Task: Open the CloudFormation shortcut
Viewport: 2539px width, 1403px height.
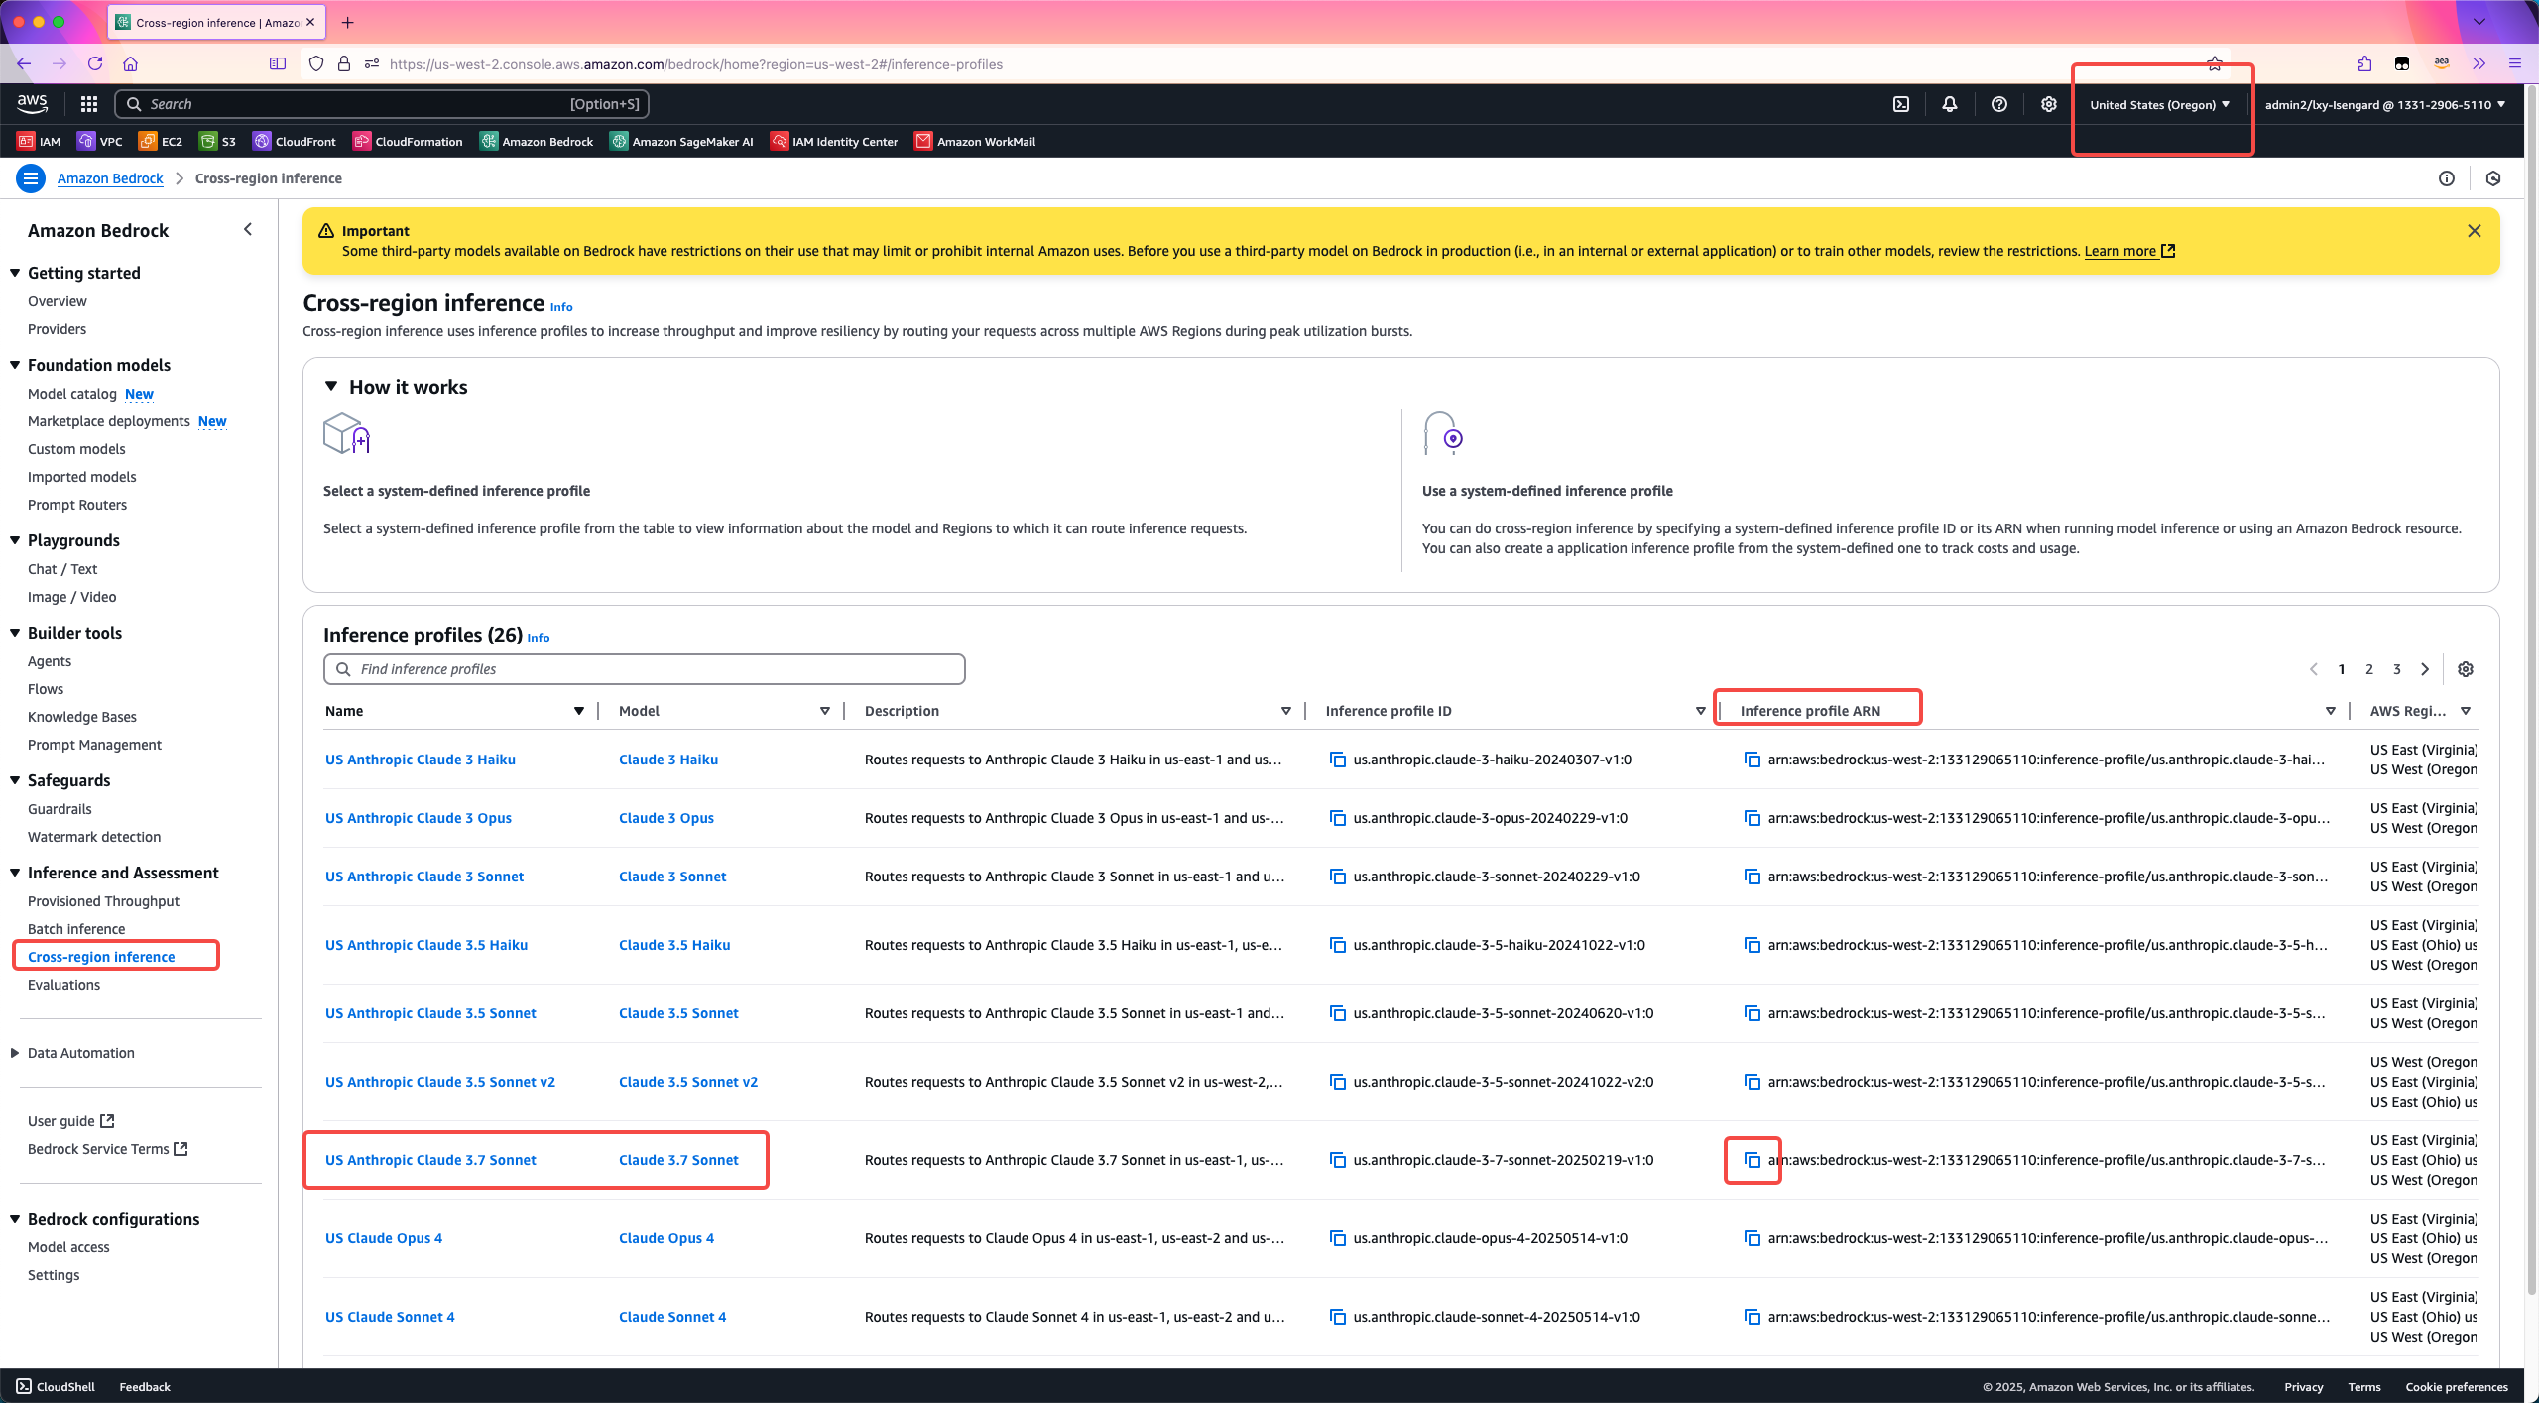Action: pyautogui.click(x=408, y=141)
